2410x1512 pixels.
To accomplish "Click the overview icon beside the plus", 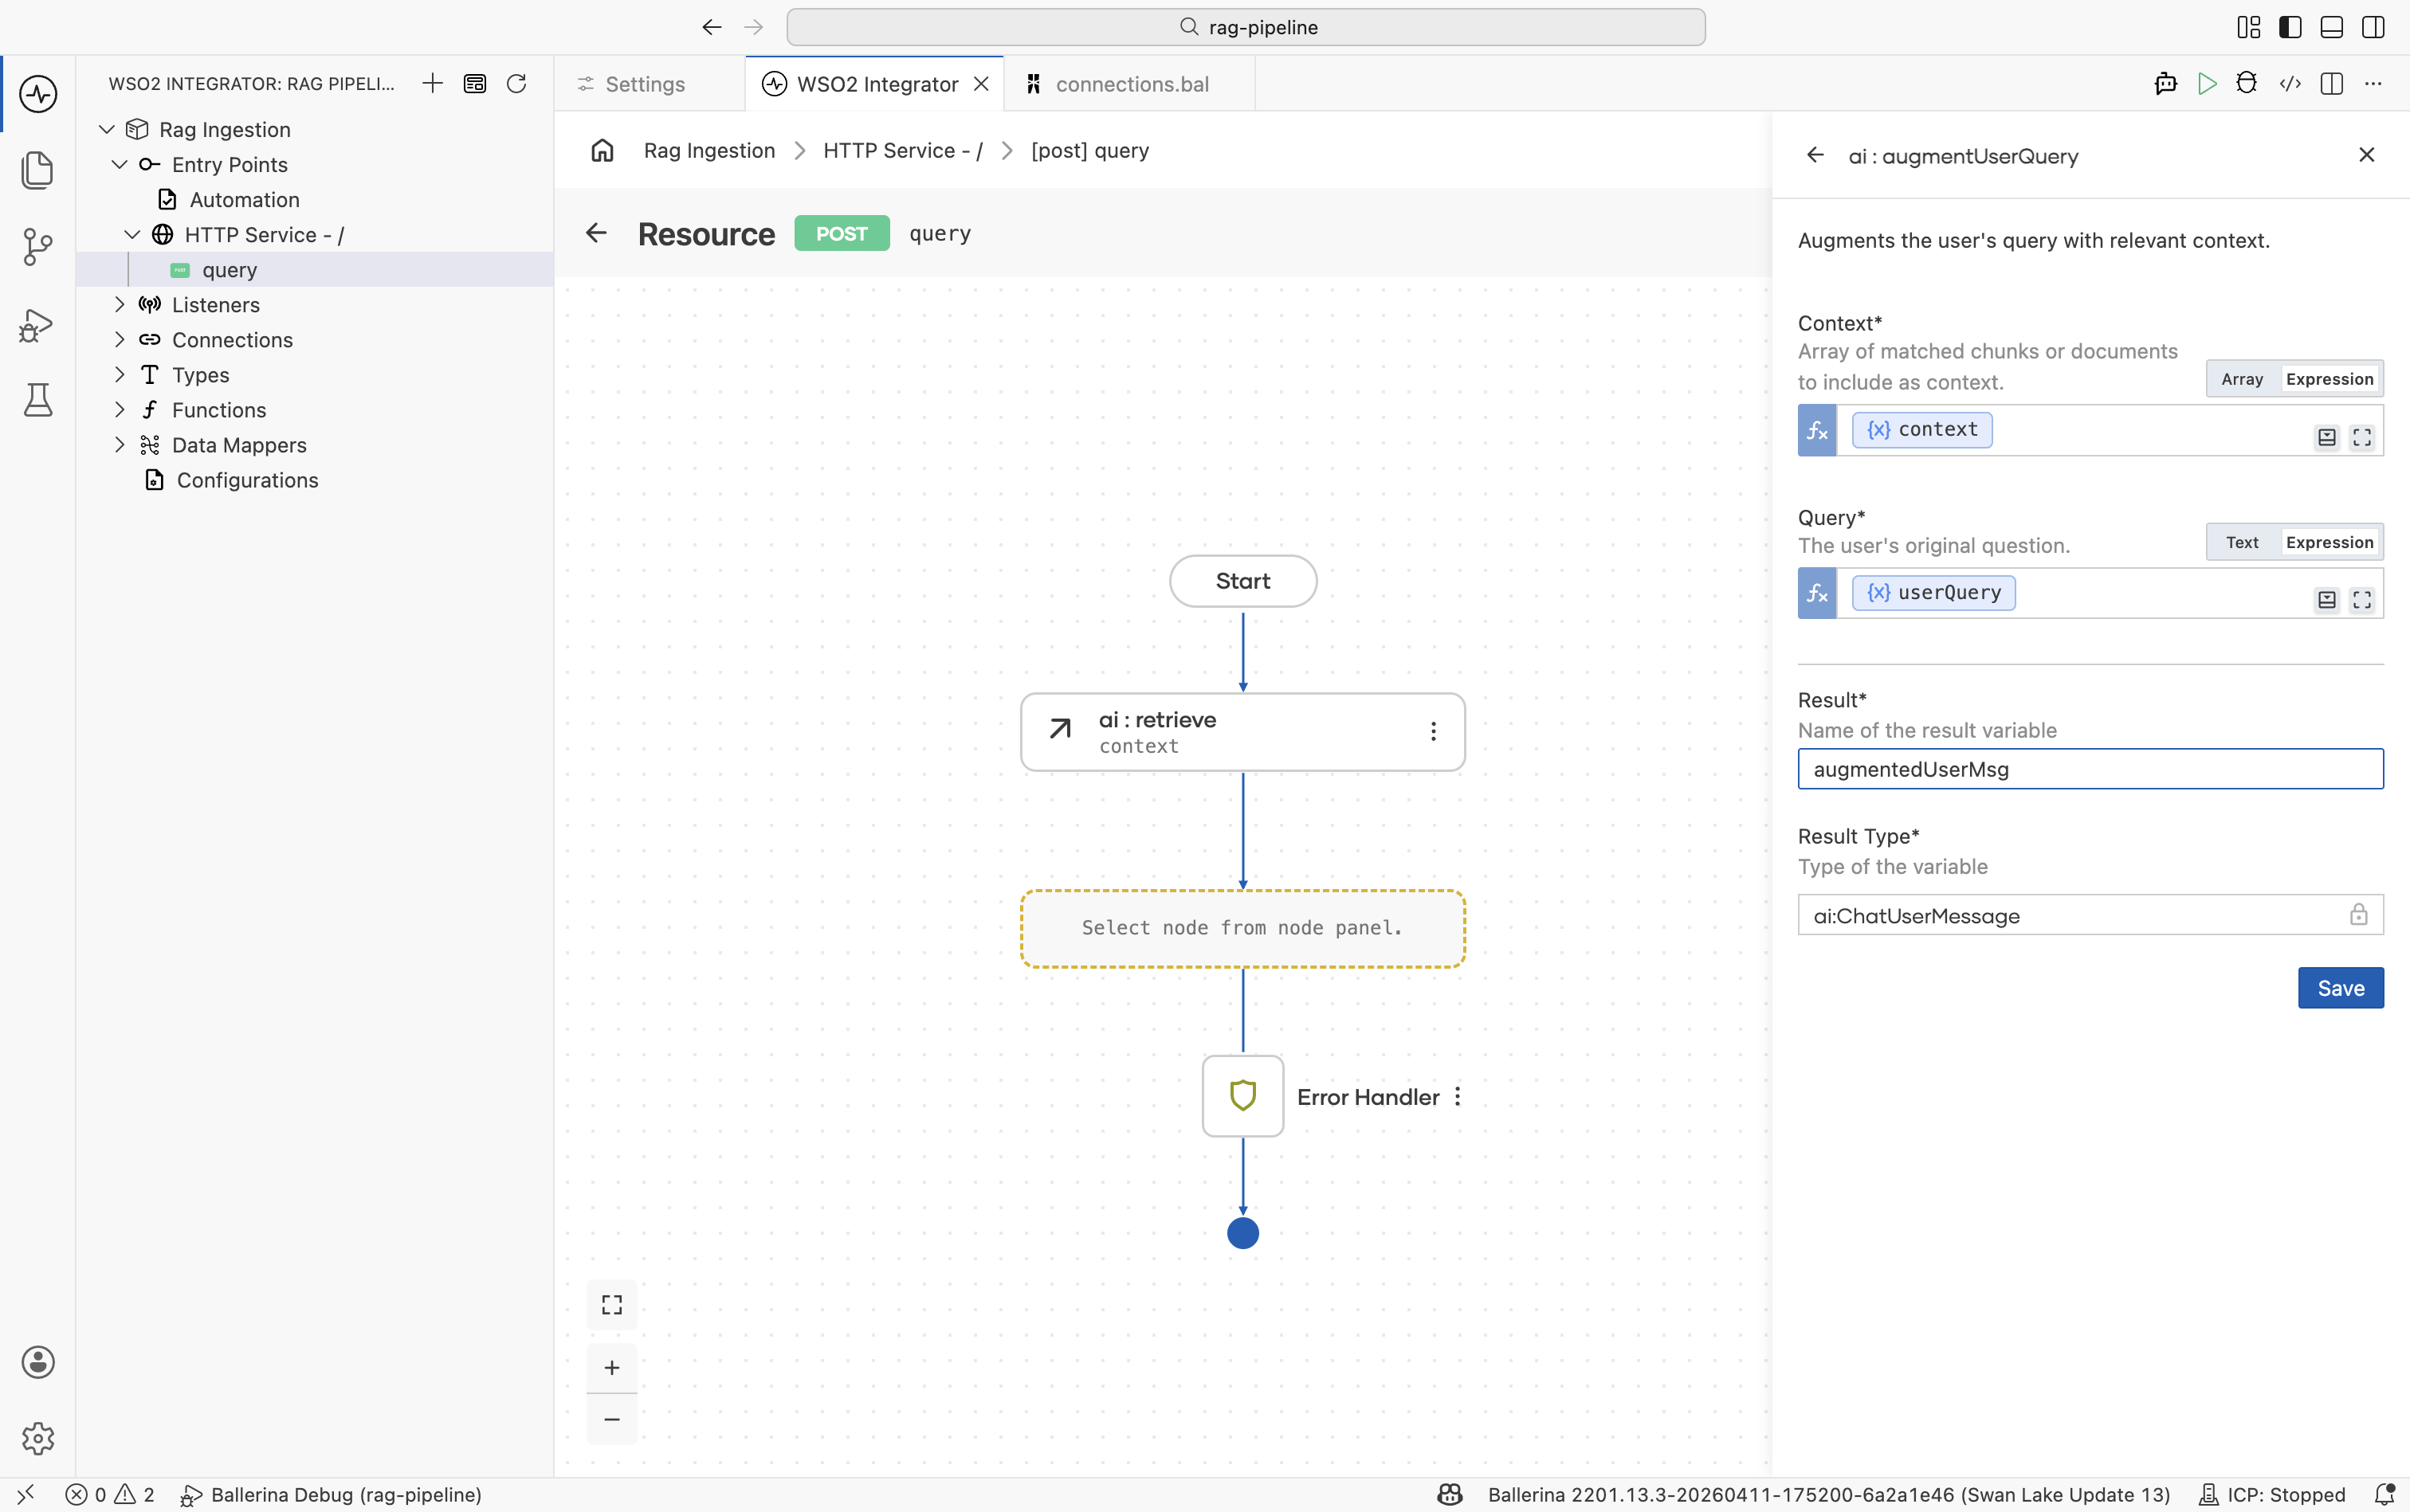I will click(x=475, y=83).
